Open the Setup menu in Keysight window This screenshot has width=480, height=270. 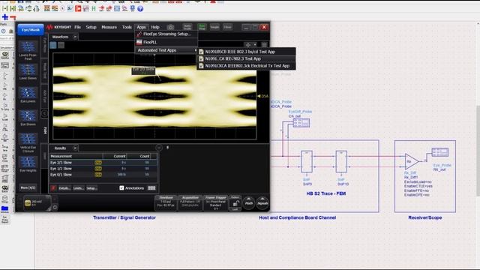pos(91,27)
